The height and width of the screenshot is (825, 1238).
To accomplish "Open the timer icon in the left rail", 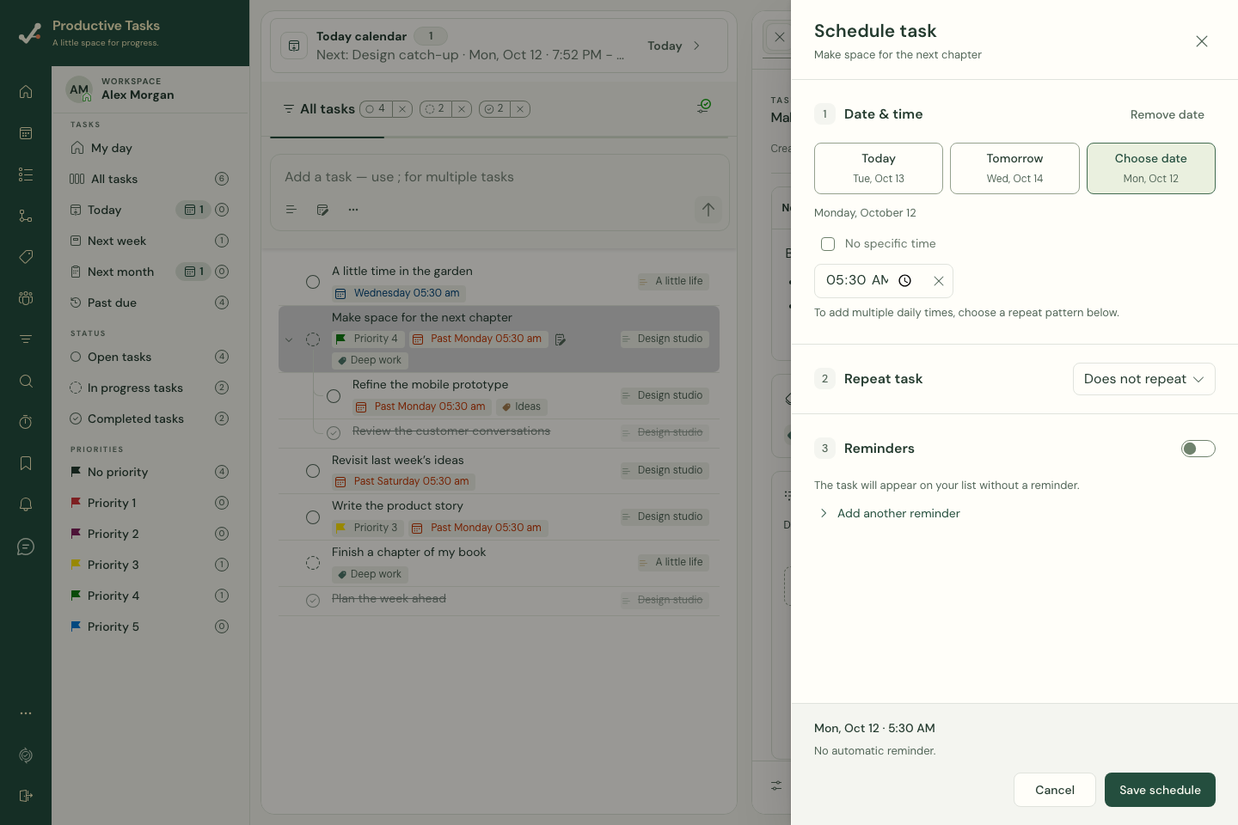I will [x=26, y=422].
